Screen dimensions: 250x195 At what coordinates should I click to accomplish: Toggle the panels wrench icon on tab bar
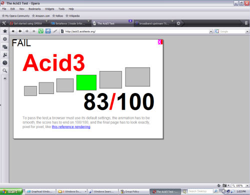click(x=3, y=23)
